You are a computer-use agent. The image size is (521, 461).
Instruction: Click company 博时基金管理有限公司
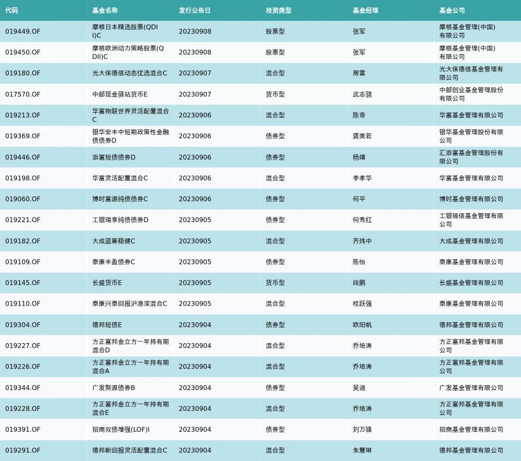click(x=471, y=199)
